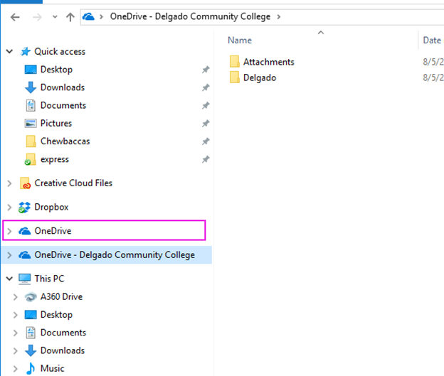Open Desktop under This PC

(x=56, y=315)
